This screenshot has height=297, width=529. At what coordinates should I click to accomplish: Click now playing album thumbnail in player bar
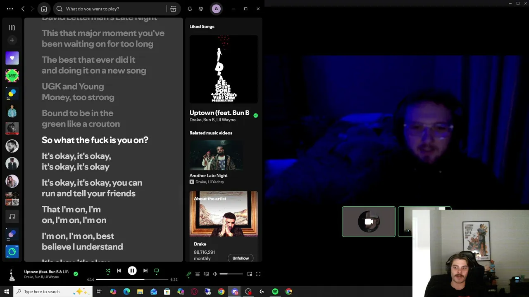(x=12, y=274)
